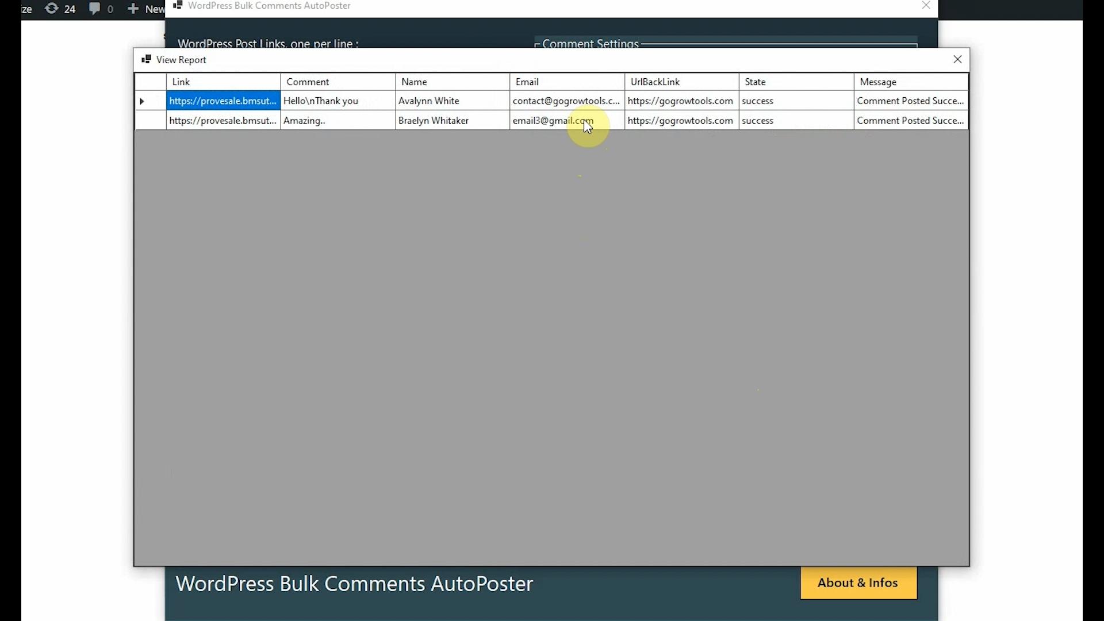This screenshot has width=1104, height=621.
Task: Click the + New icon in admin bar
Action: pos(133,9)
